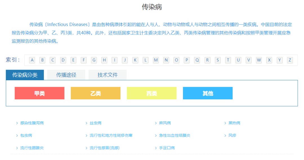Click the blue 其他 category button
This screenshot has height=160, width=304.
[x=208, y=93]
